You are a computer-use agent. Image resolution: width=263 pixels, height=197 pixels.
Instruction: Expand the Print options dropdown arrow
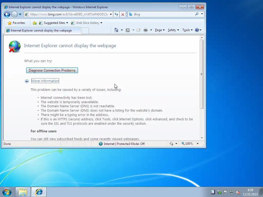[x=151, y=30]
